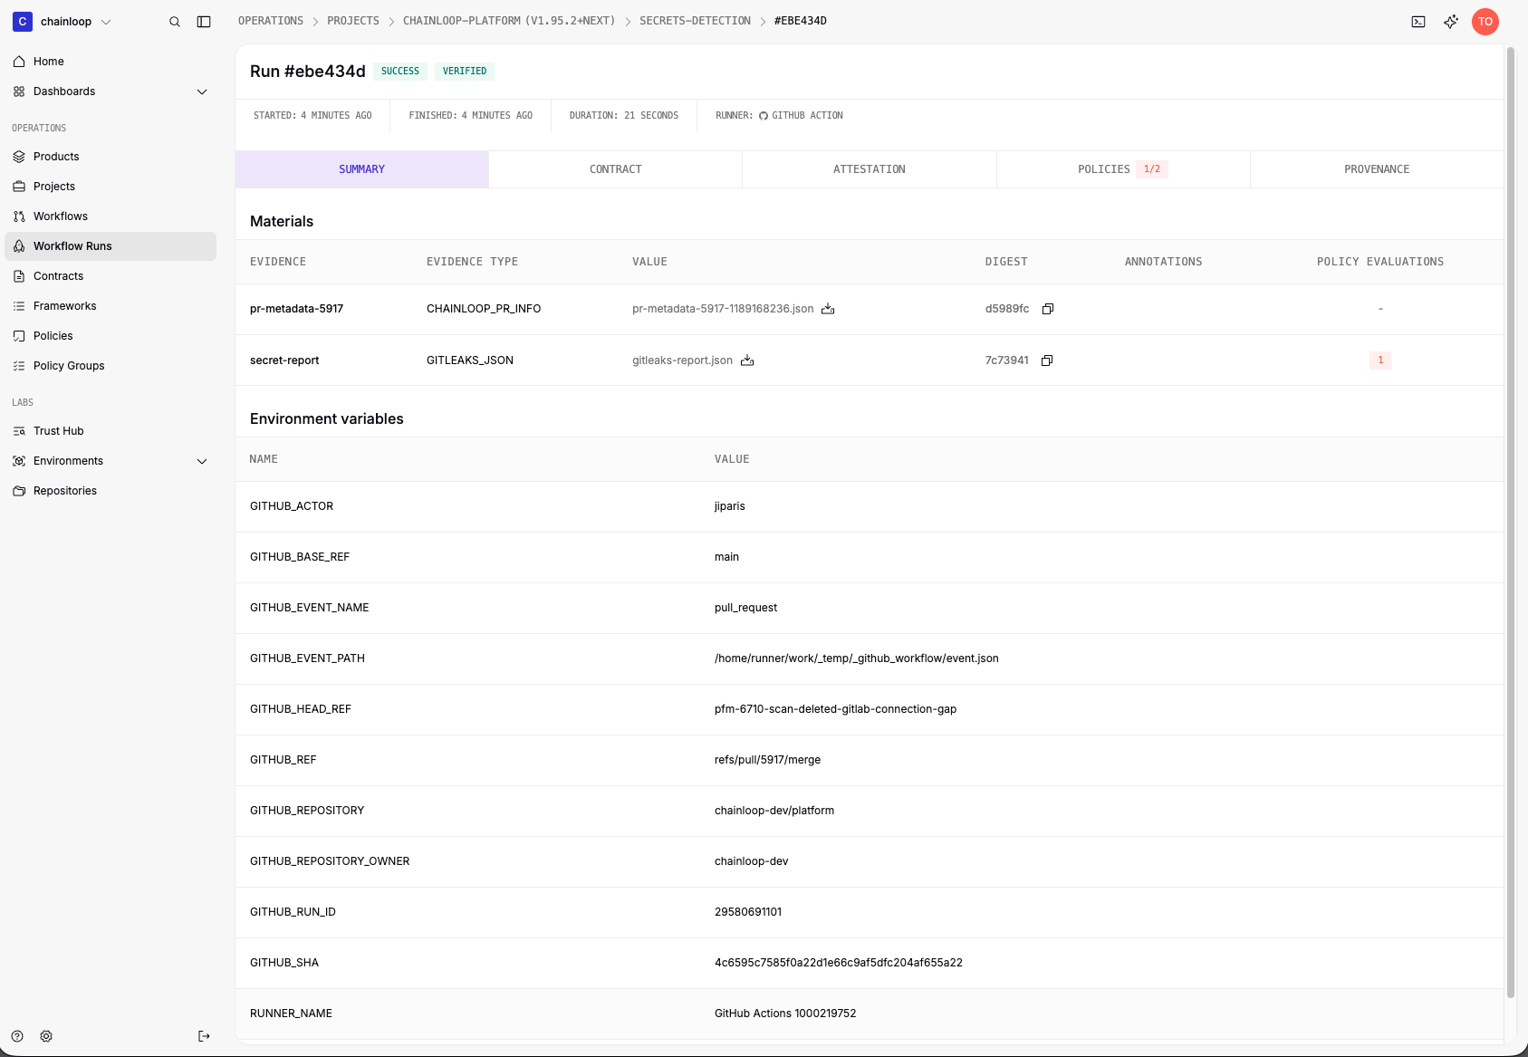The height and width of the screenshot is (1057, 1528).
Task: Open the settings gear icon
Action: [x=46, y=1036]
